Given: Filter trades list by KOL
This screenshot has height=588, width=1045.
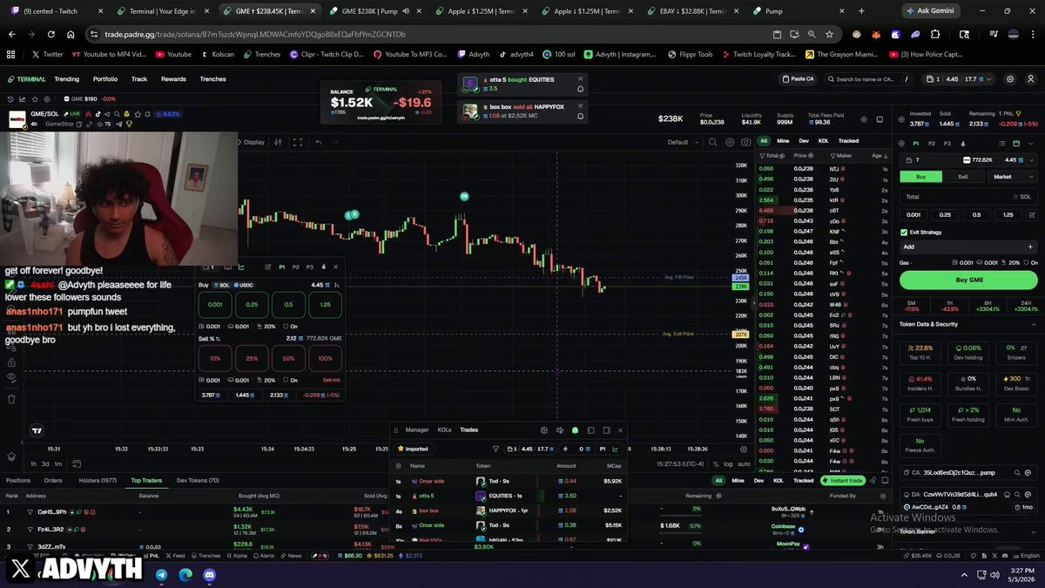Looking at the screenshot, I should pyautogui.click(x=822, y=140).
